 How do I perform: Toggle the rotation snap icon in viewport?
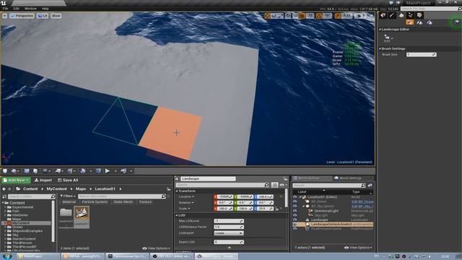[x=319, y=16]
